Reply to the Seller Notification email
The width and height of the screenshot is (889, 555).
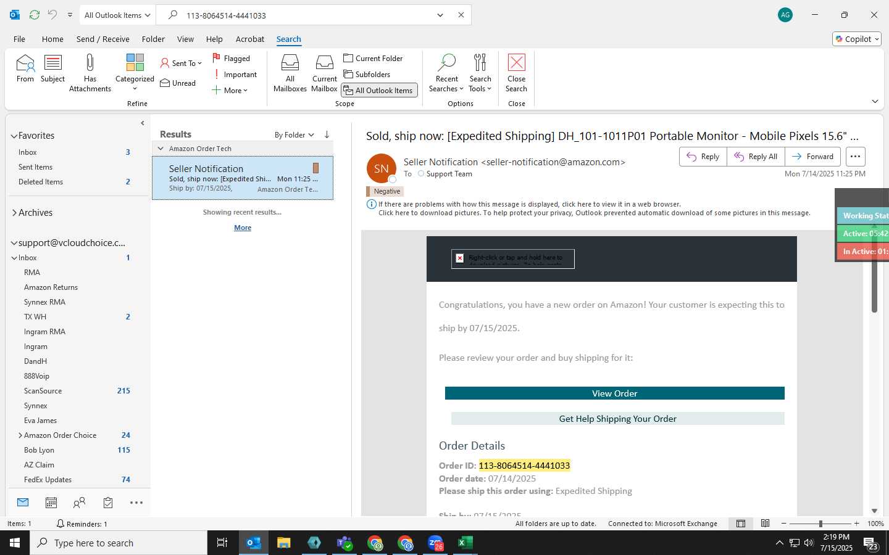coord(703,157)
